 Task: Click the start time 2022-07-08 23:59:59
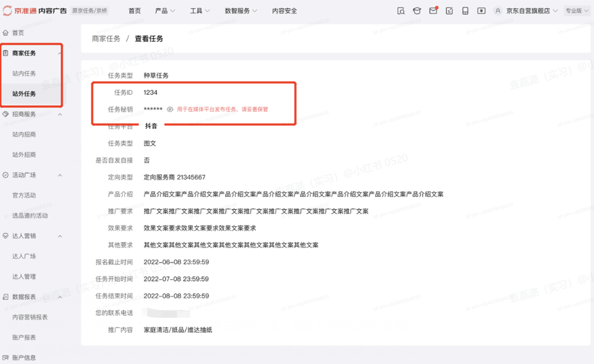click(x=176, y=279)
